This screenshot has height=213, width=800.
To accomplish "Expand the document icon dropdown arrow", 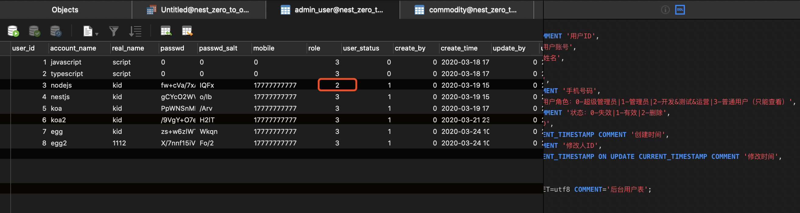I will 97,34.
